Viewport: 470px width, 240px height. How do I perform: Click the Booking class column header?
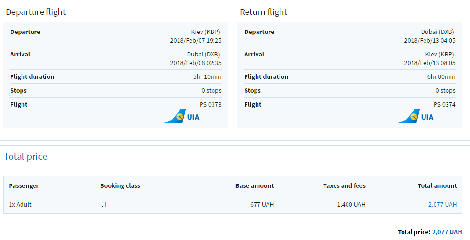pyautogui.click(x=120, y=185)
